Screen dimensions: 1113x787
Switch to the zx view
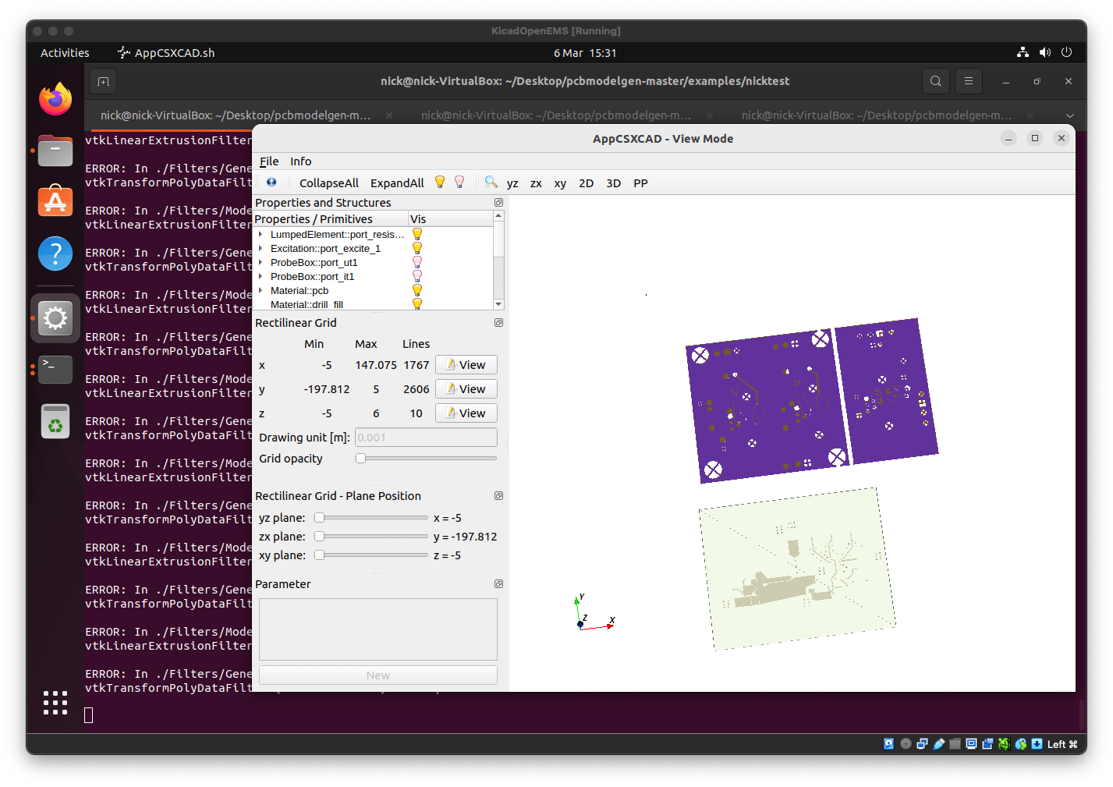click(536, 183)
